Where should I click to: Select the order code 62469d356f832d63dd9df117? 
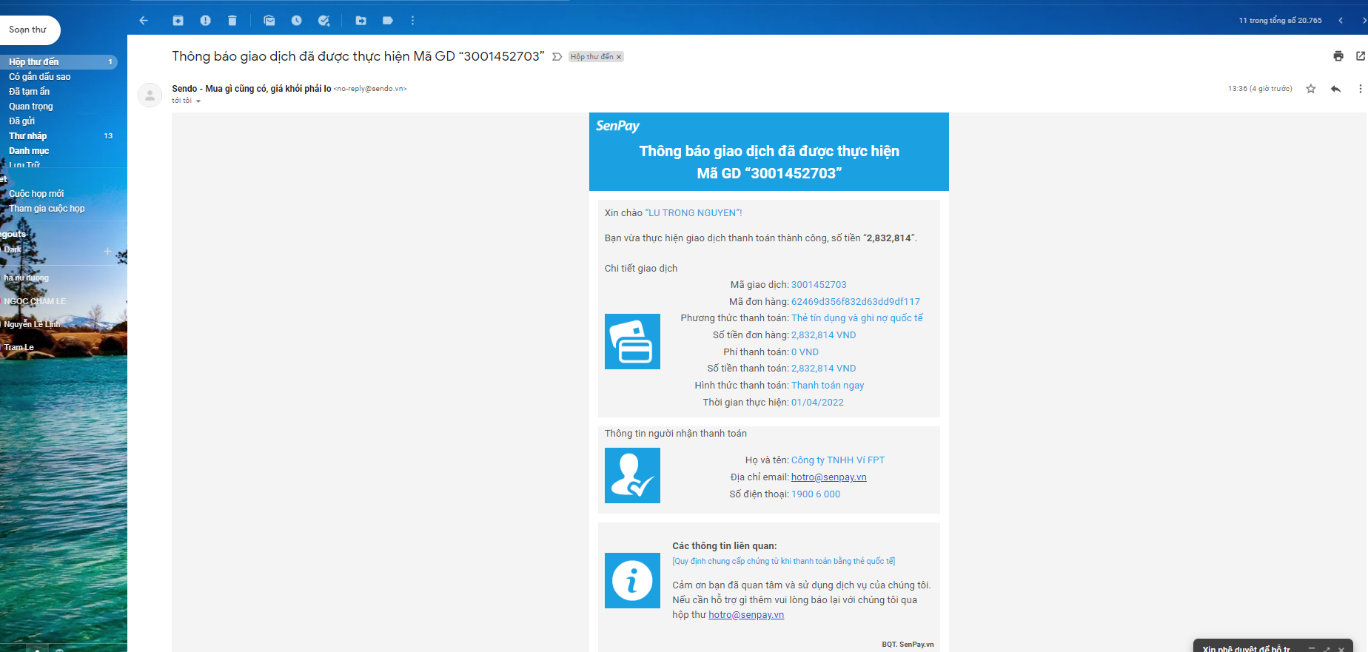[x=856, y=302]
